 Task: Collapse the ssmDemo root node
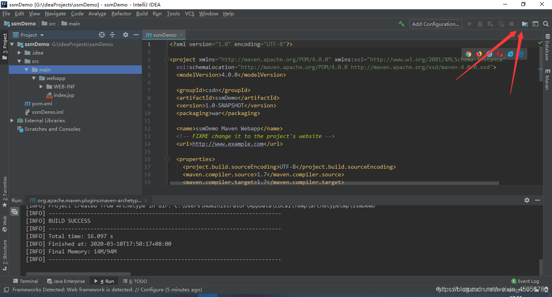point(12,44)
